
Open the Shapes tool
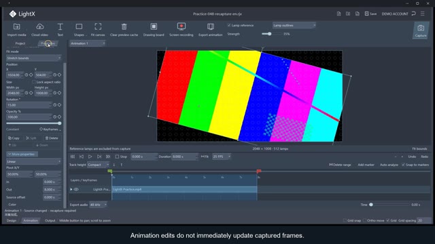[79, 30]
